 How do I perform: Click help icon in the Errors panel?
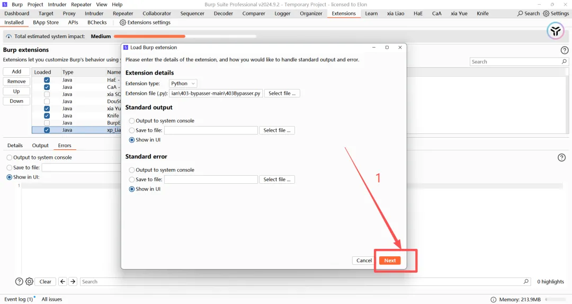tap(561, 157)
